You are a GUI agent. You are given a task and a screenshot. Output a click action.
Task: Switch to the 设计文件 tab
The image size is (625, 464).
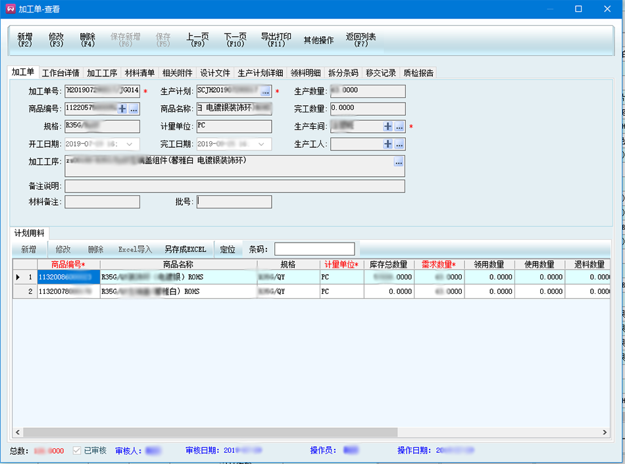point(215,73)
